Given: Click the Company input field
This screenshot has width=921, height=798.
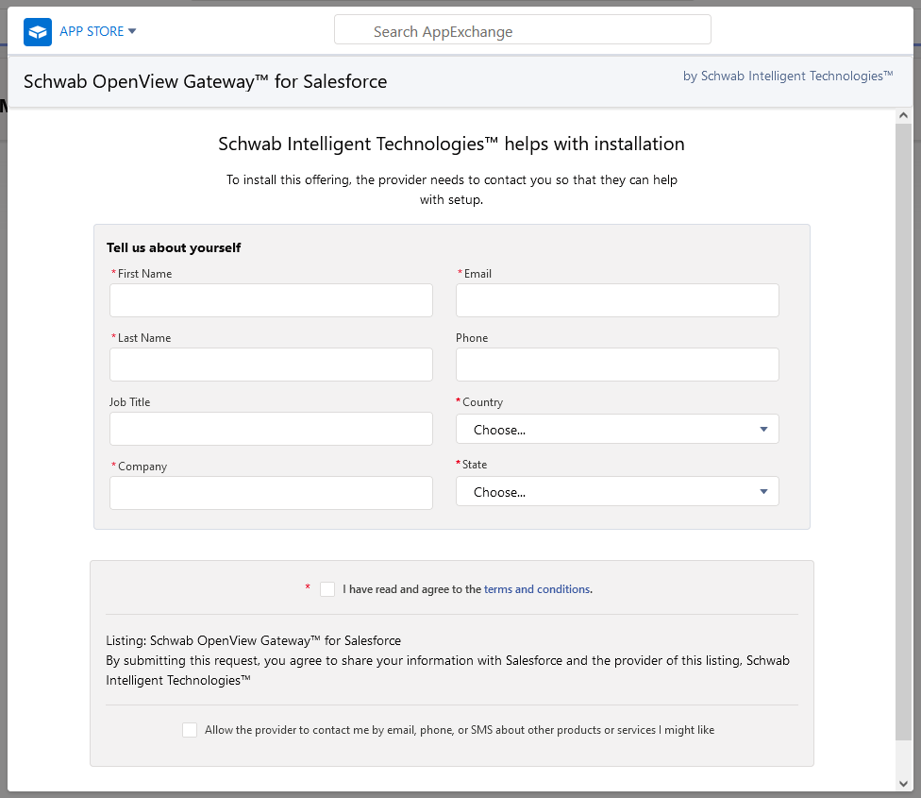Looking at the screenshot, I should click(271, 493).
